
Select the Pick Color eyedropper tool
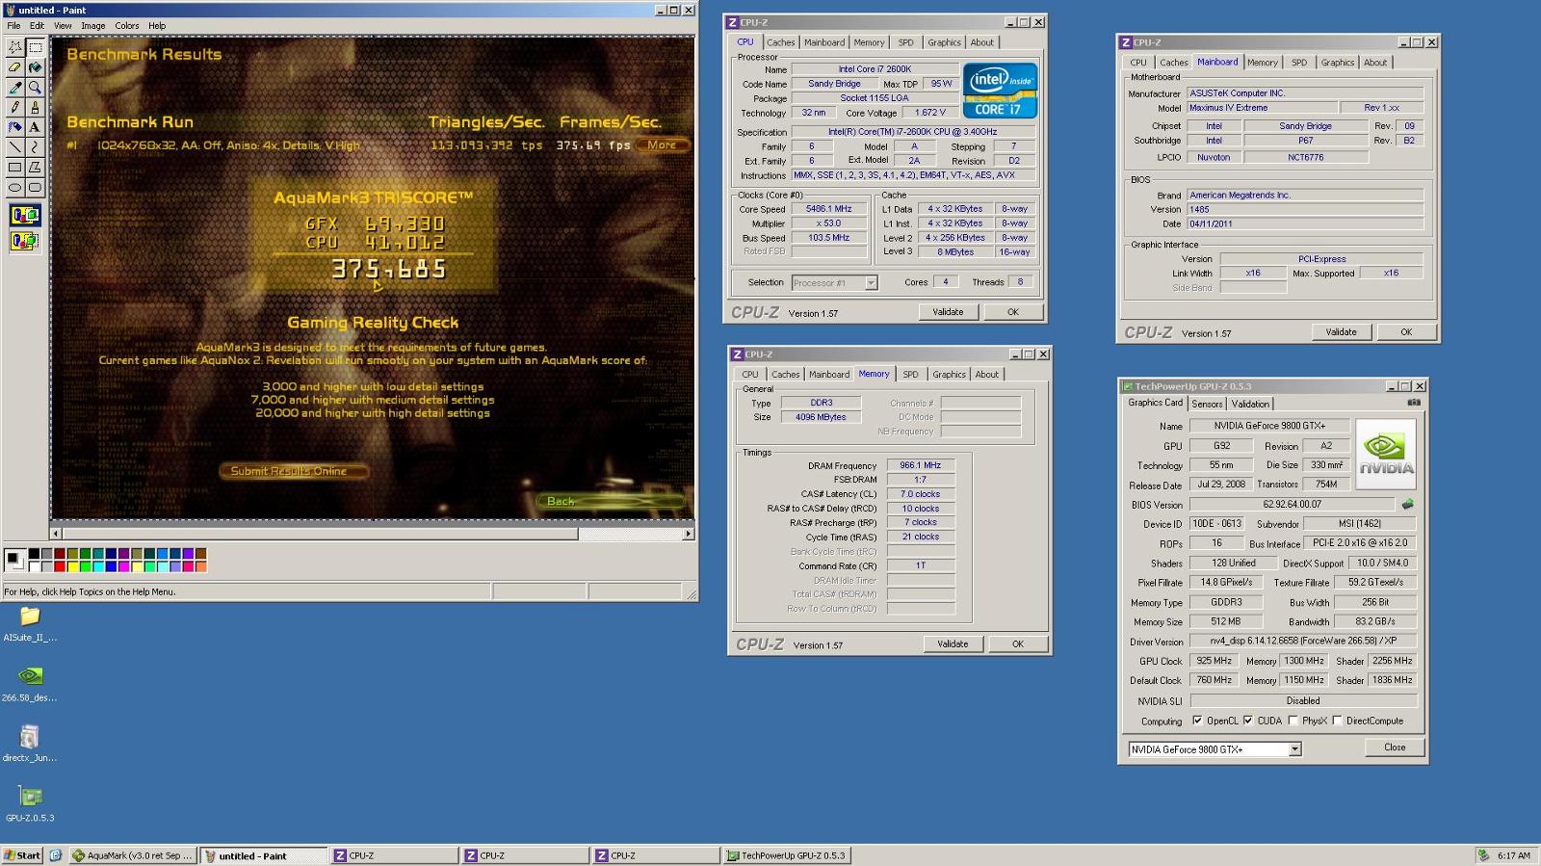[14, 88]
